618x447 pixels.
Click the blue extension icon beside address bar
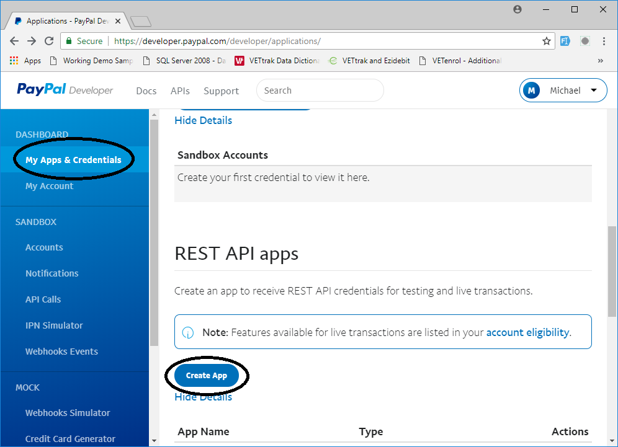(x=565, y=41)
